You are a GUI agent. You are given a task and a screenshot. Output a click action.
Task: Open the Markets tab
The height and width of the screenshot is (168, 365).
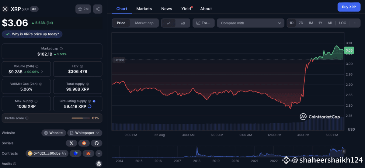click(x=144, y=9)
